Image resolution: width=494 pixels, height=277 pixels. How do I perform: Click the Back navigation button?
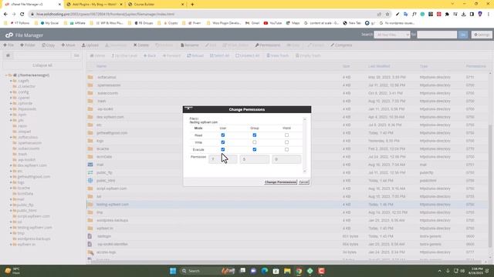click(x=150, y=55)
